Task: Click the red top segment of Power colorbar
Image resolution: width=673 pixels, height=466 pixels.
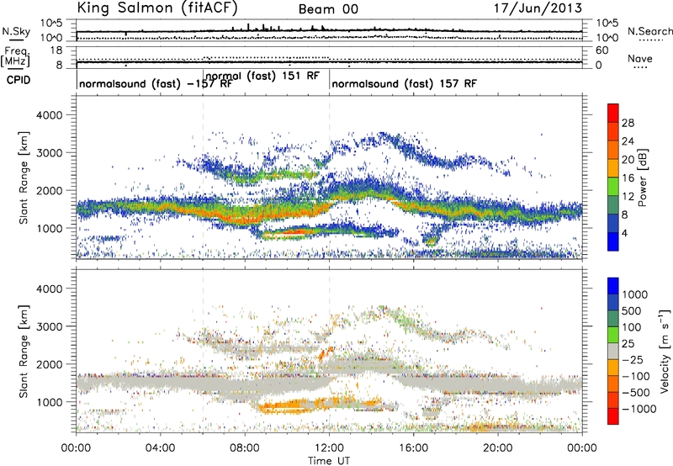Action: 613,113
